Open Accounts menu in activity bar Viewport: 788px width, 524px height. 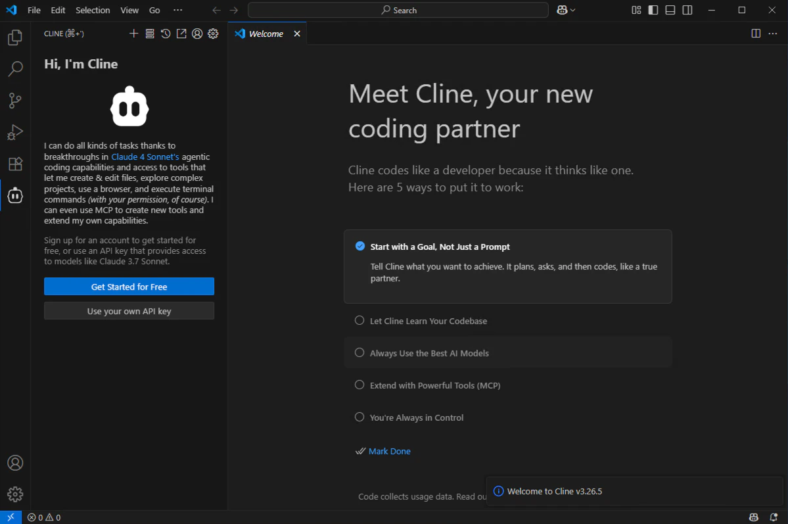point(15,463)
